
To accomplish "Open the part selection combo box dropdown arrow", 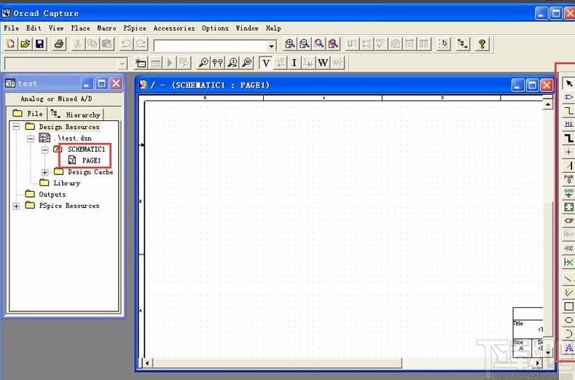I will 271,46.
